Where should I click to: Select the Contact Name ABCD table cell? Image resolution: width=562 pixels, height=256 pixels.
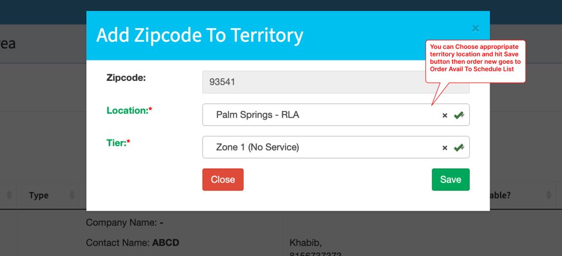pyautogui.click(x=133, y=243)
